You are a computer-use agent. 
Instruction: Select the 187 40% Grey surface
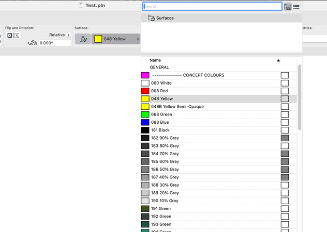pyautogui.click(x=219, y=177)
